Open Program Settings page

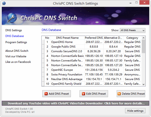[x=16, y=42]
